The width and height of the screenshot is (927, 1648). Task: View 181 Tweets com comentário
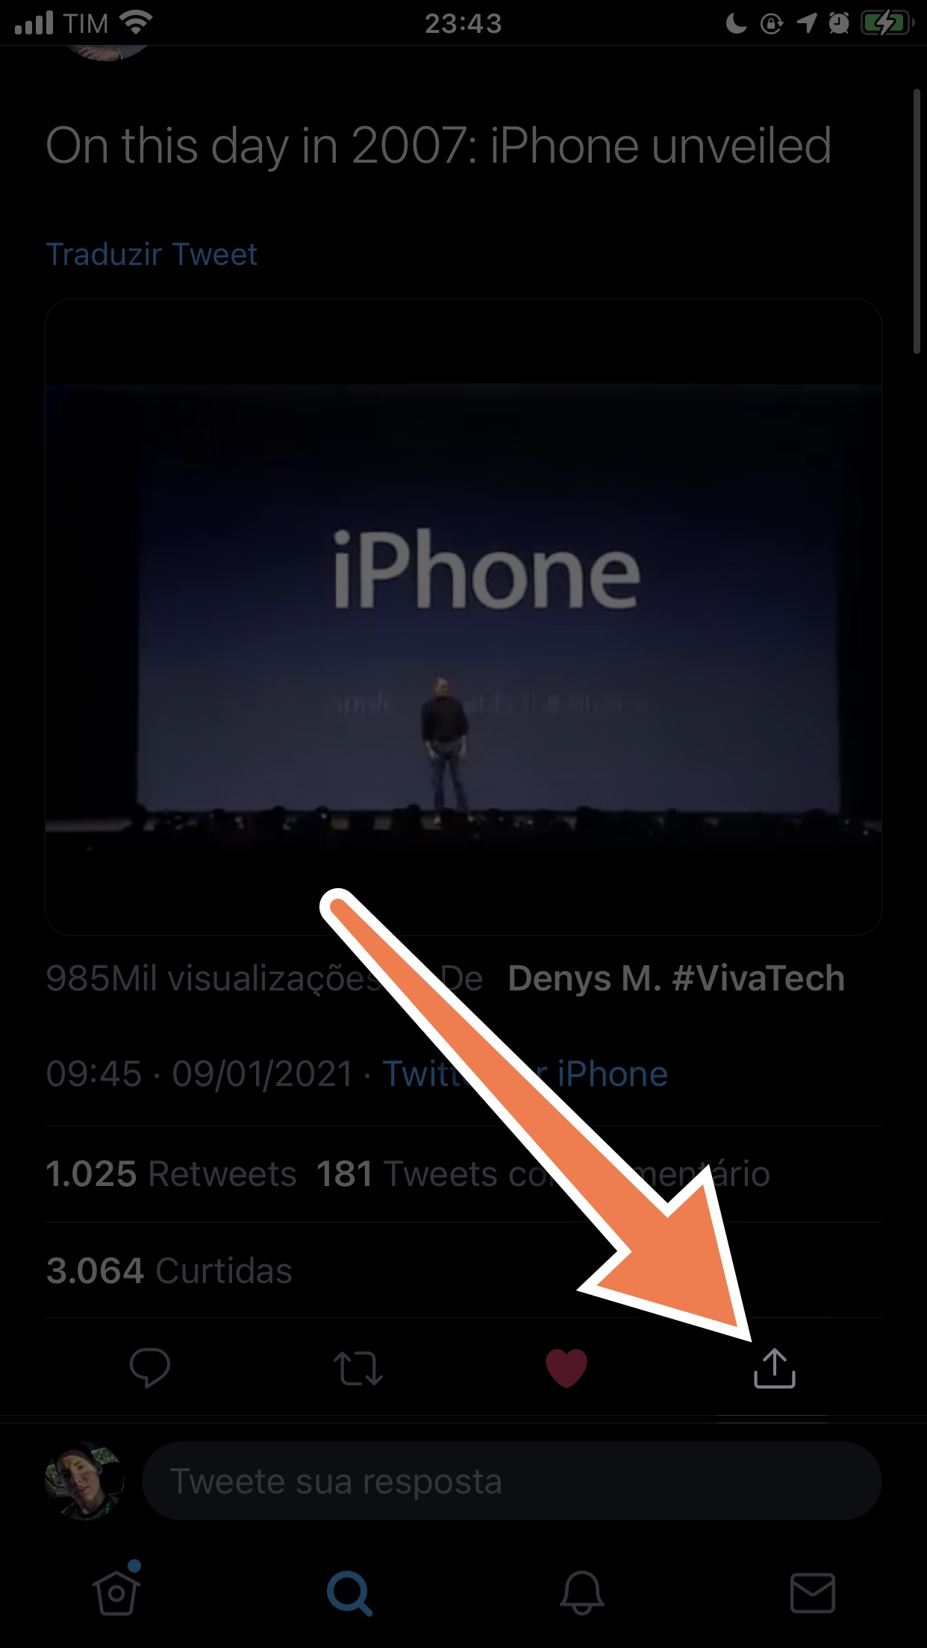coord(543,1174)
